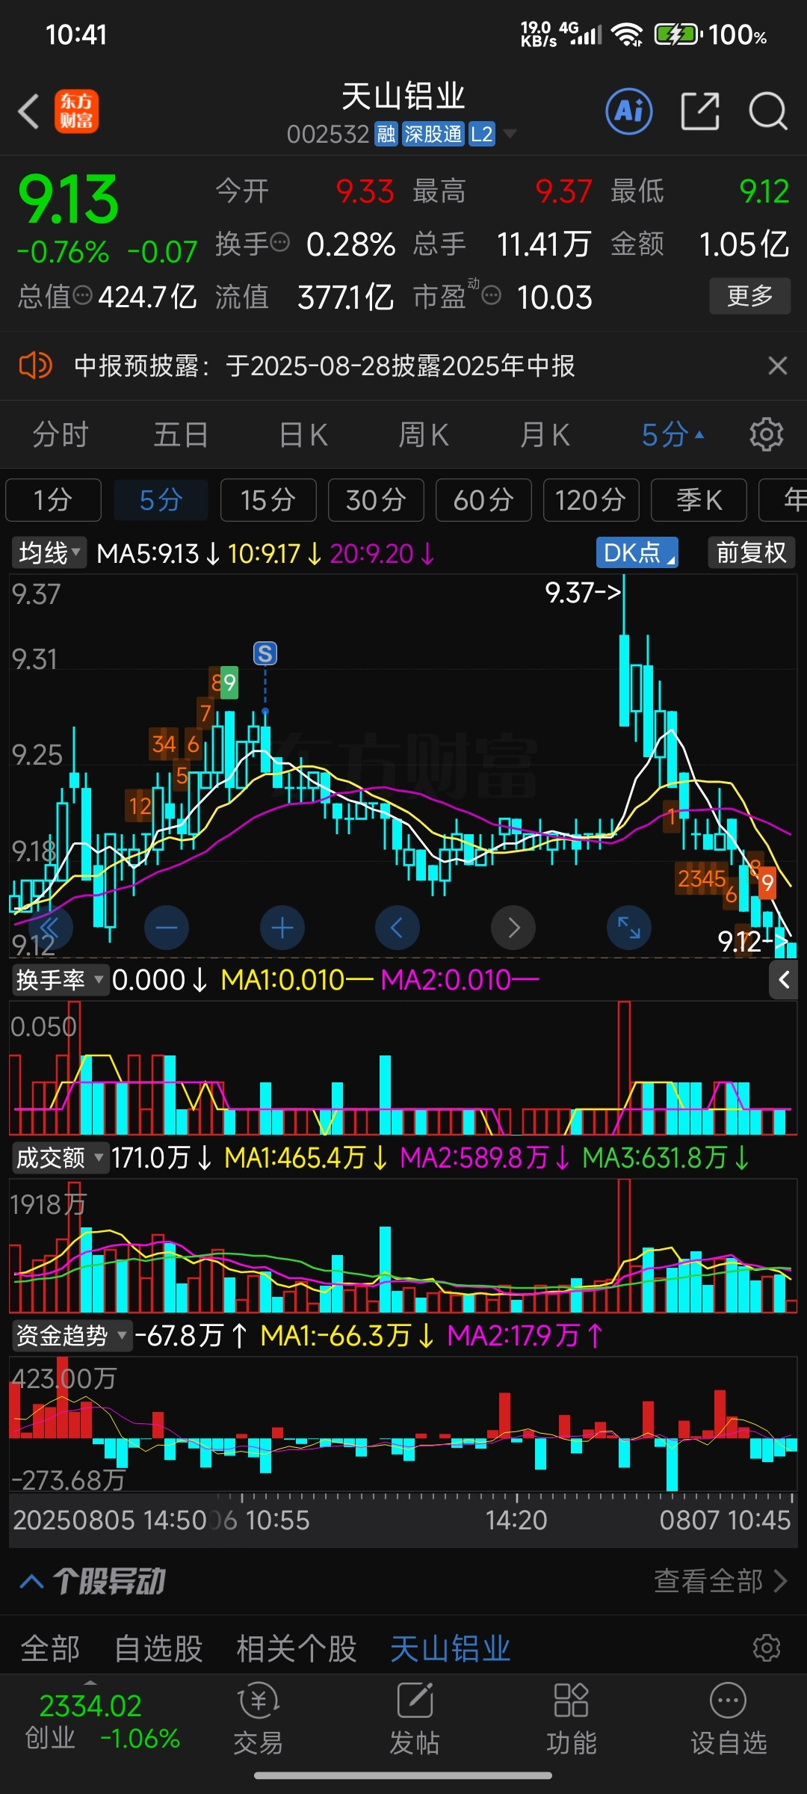Viewport: 807px width, 1794px height.
Task: Tap the 换手 info icon
Action: [279, 241]
